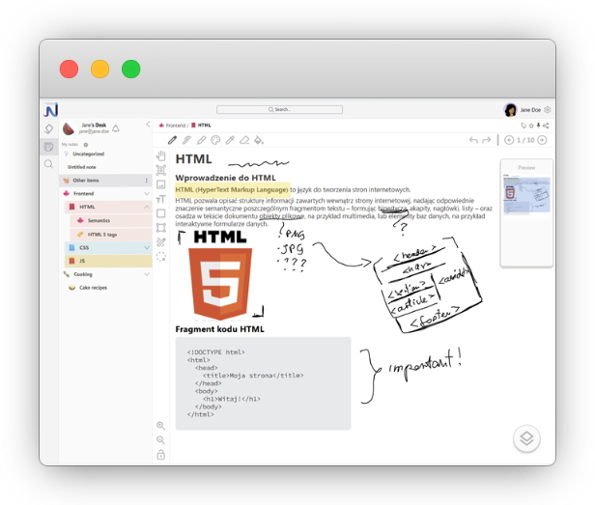The image size is (595, 505).
Task: Open the color palette tool
Action: 215,140
